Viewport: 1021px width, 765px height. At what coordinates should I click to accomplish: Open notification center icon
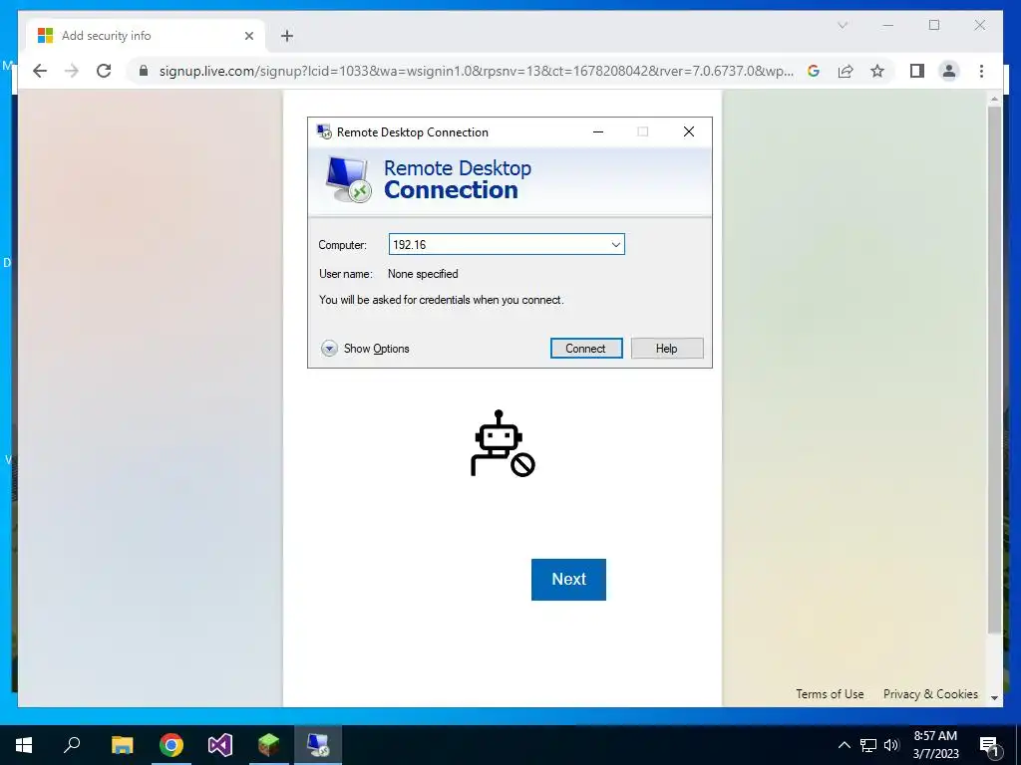point(989,745)
